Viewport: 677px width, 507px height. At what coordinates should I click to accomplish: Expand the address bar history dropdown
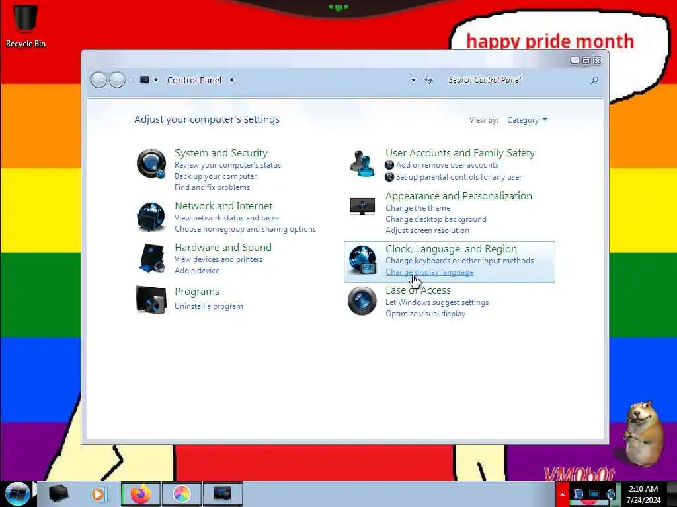413,80
